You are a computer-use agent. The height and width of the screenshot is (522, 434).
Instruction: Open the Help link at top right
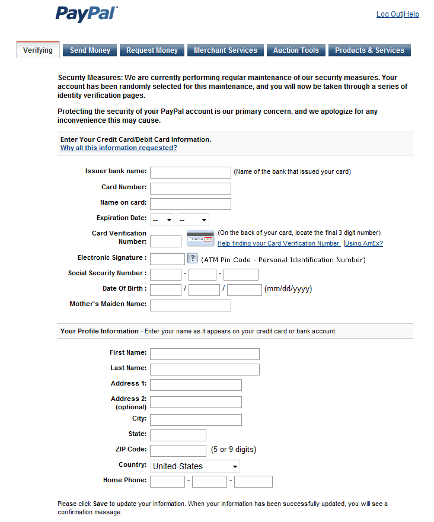point(411,14)
